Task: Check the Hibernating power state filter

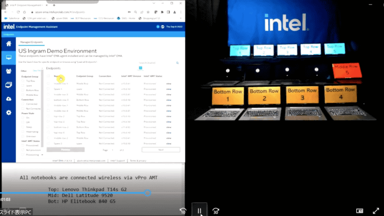Action: 23,132
